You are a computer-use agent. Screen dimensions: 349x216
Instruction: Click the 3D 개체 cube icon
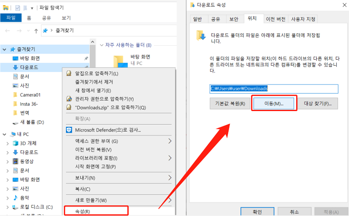pos(15,143)
